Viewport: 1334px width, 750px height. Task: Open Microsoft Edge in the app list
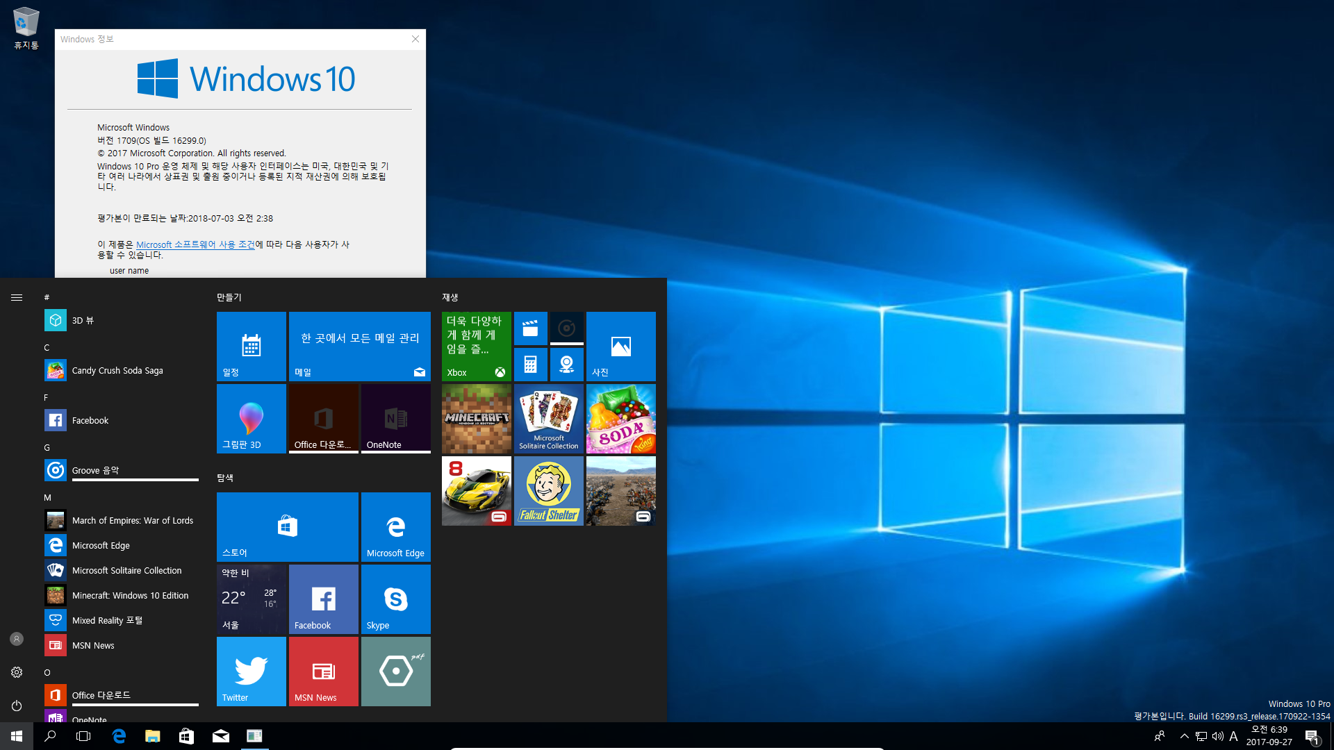click(121, 545)
